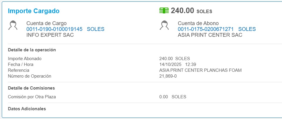The height and width of the screenshot is (119, 282).
Task: Click the ASIA PRINT CENTER SAC beneficiary name
Action: 210,35
